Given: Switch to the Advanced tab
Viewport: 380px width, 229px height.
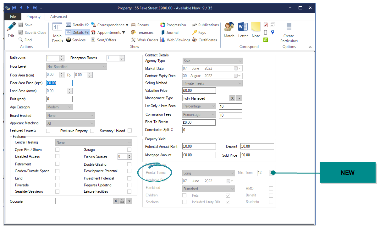Looking at the screenshot, I should coord(58,17).
